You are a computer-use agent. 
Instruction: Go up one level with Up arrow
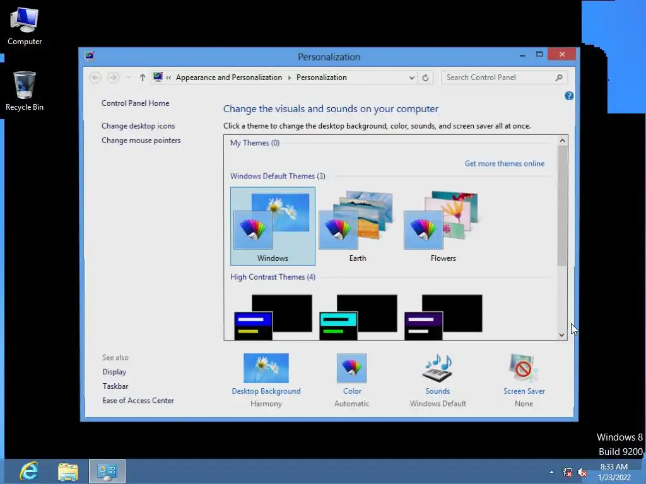click(142, 78)
